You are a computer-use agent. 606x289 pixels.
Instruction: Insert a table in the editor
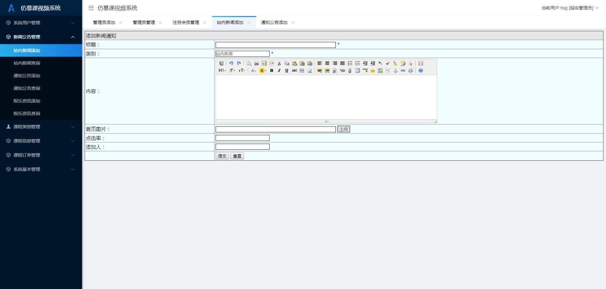[x=357, y=70]
